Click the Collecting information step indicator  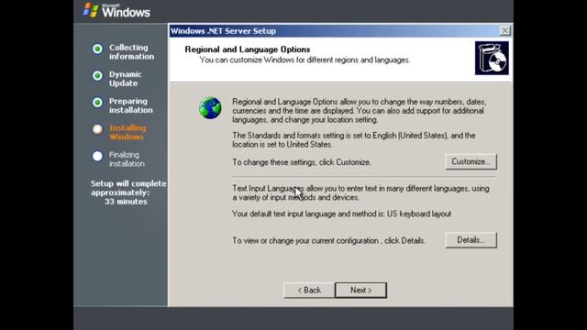(x=97, y=49)
